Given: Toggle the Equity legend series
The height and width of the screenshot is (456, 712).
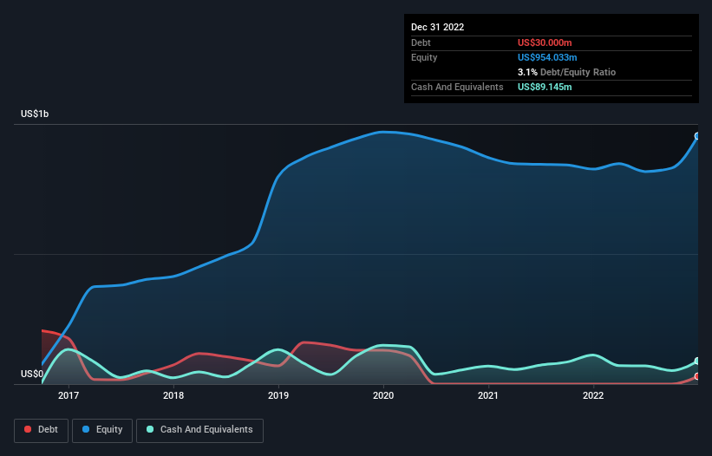Looking at the screenshot, I should click(x=102, y=430).
